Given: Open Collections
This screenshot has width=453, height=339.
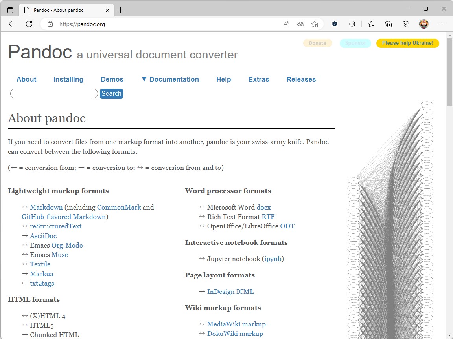Looking at the screenshot, I should [x=389, y=24].
